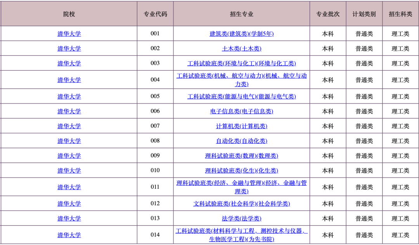Open the 建筑类(学制5年) major link
The width and height of the screenshot is (419, 245).
pos(241,34)
